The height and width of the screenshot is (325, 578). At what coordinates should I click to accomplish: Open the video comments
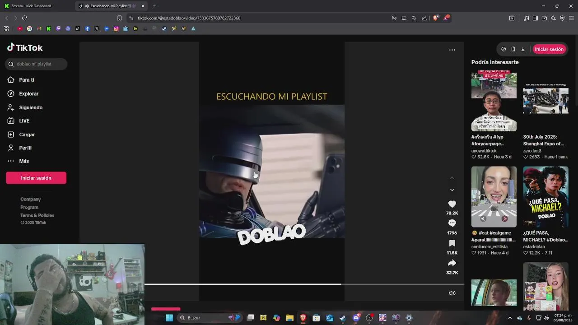click(x=452, y=223)
